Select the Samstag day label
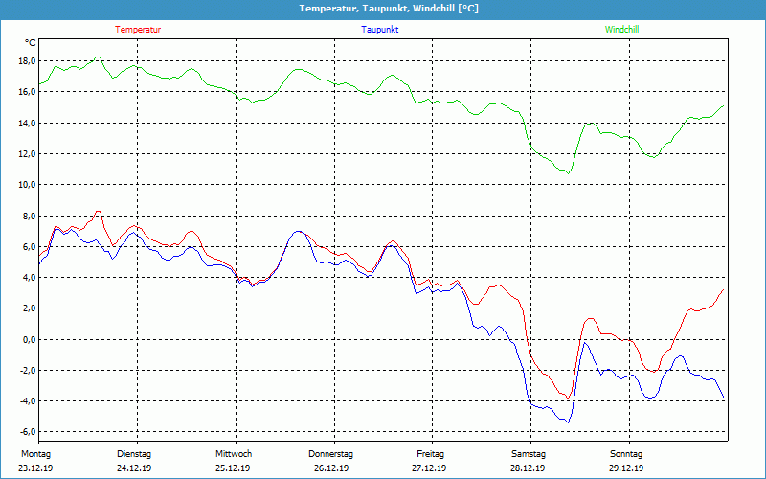The width and height of the screenshot is (766, 479). (529, 454)
